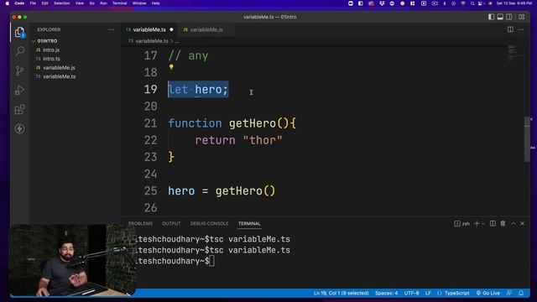Open intro.ts in the explorer
The width and height of the screenshot is (537, 302).
[x=51, y=59]
